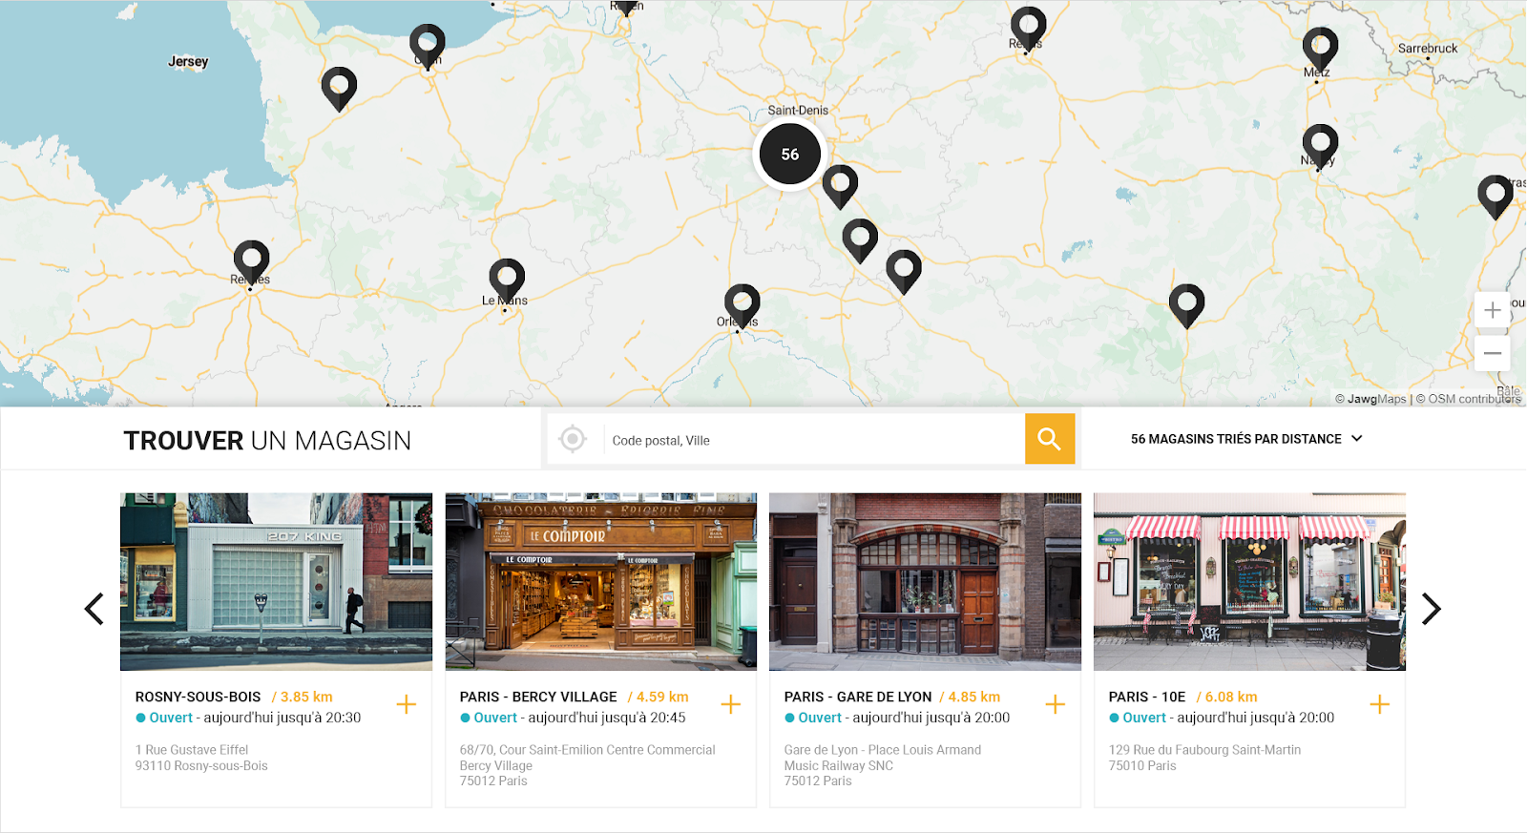The height and width of the screenshot is (833, 1527).
Task: Expand Paris - Bercy Village details plus
Action: click(x=731, y=704)
